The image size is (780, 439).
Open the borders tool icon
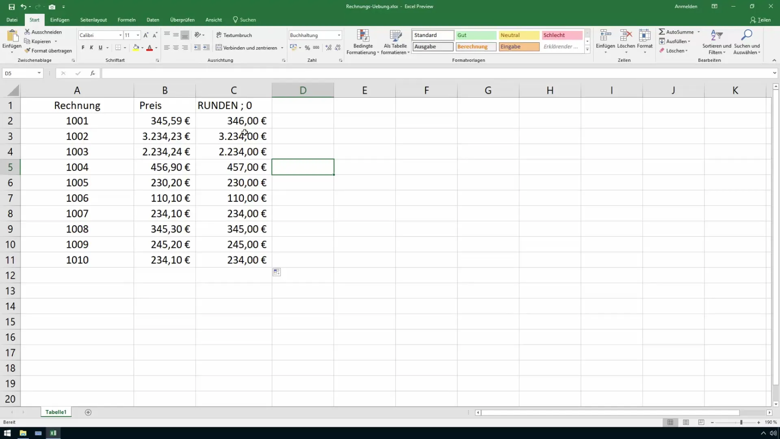(118, 48)
